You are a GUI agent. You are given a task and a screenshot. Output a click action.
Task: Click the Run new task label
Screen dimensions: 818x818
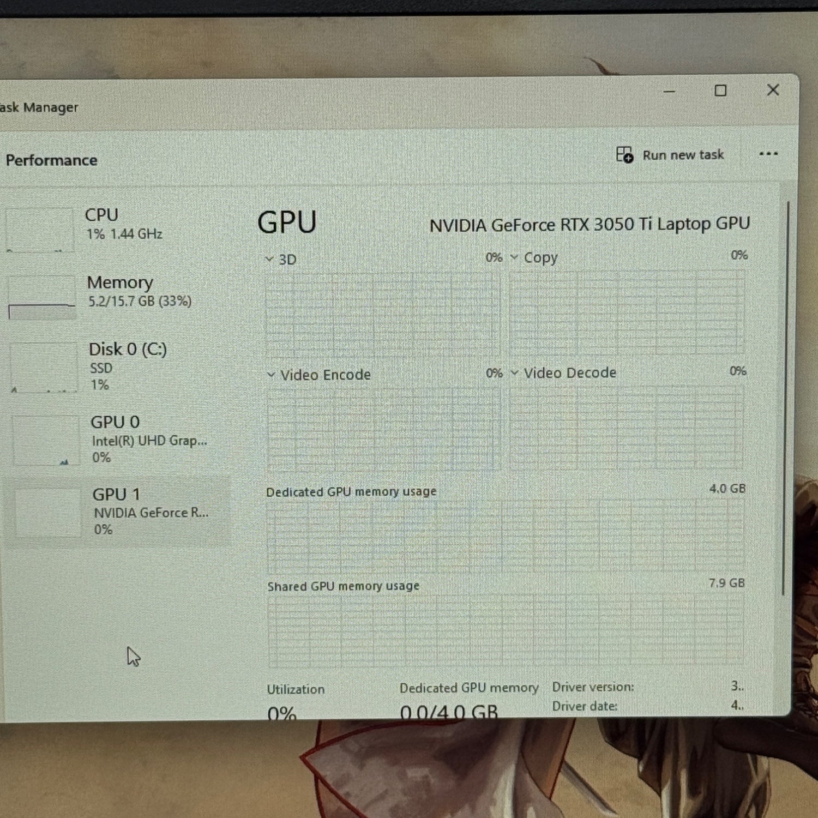click(x=683, y=155)
